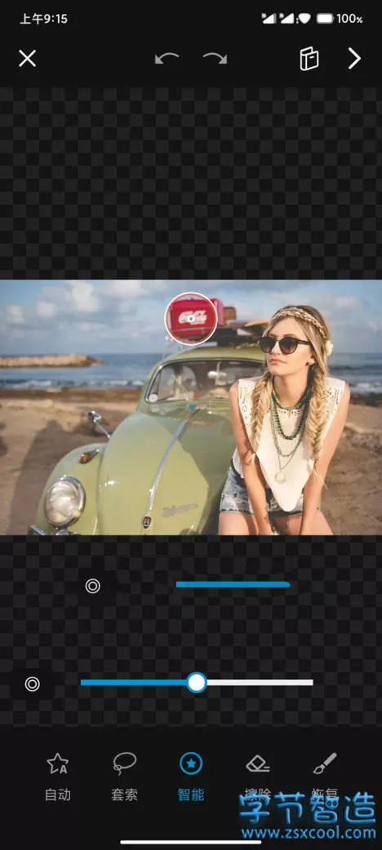Redo the cutout action
This screenshot has width=382, height=850.
click(x=215, y=59)
